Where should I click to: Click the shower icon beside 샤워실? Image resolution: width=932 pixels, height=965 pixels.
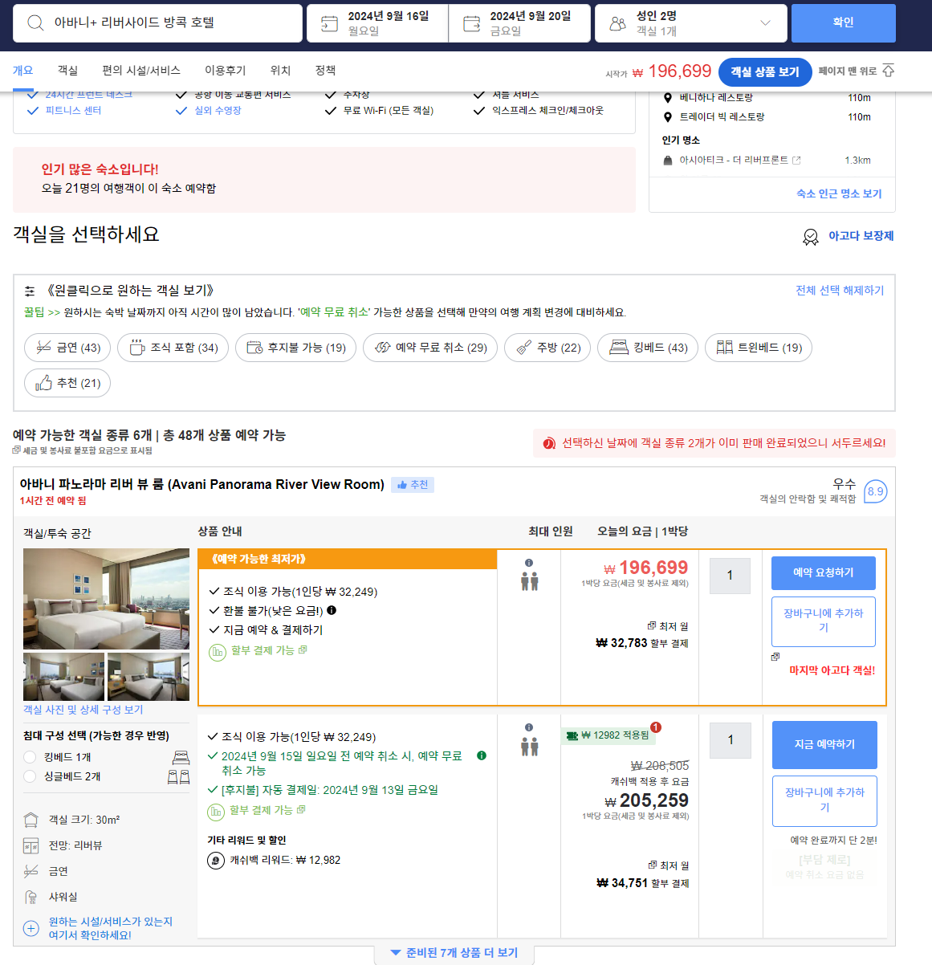click(x=31, y=897)
